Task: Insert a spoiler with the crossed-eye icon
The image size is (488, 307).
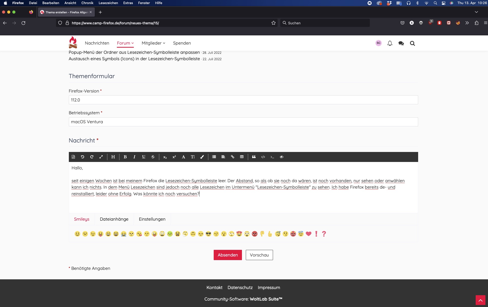Action: [x=281, y=157]
